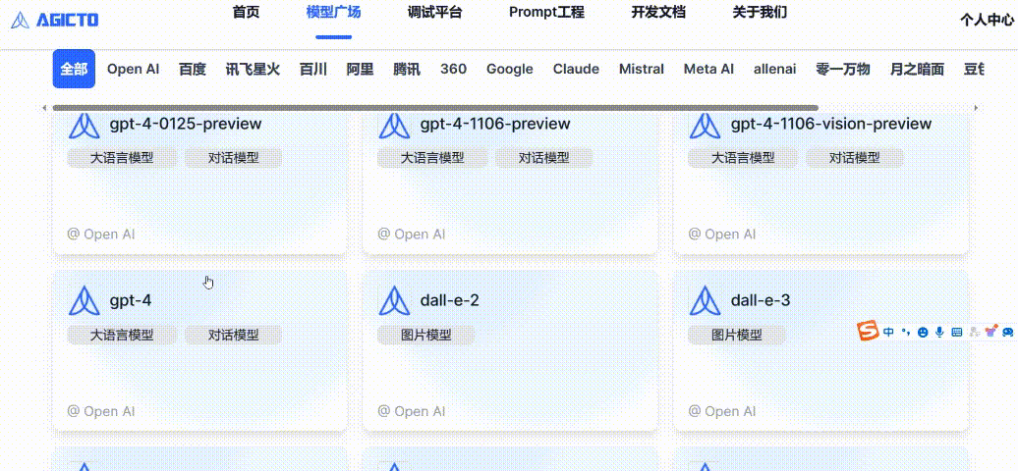Filter models by 讯飞星火

[x=253, y=69]
